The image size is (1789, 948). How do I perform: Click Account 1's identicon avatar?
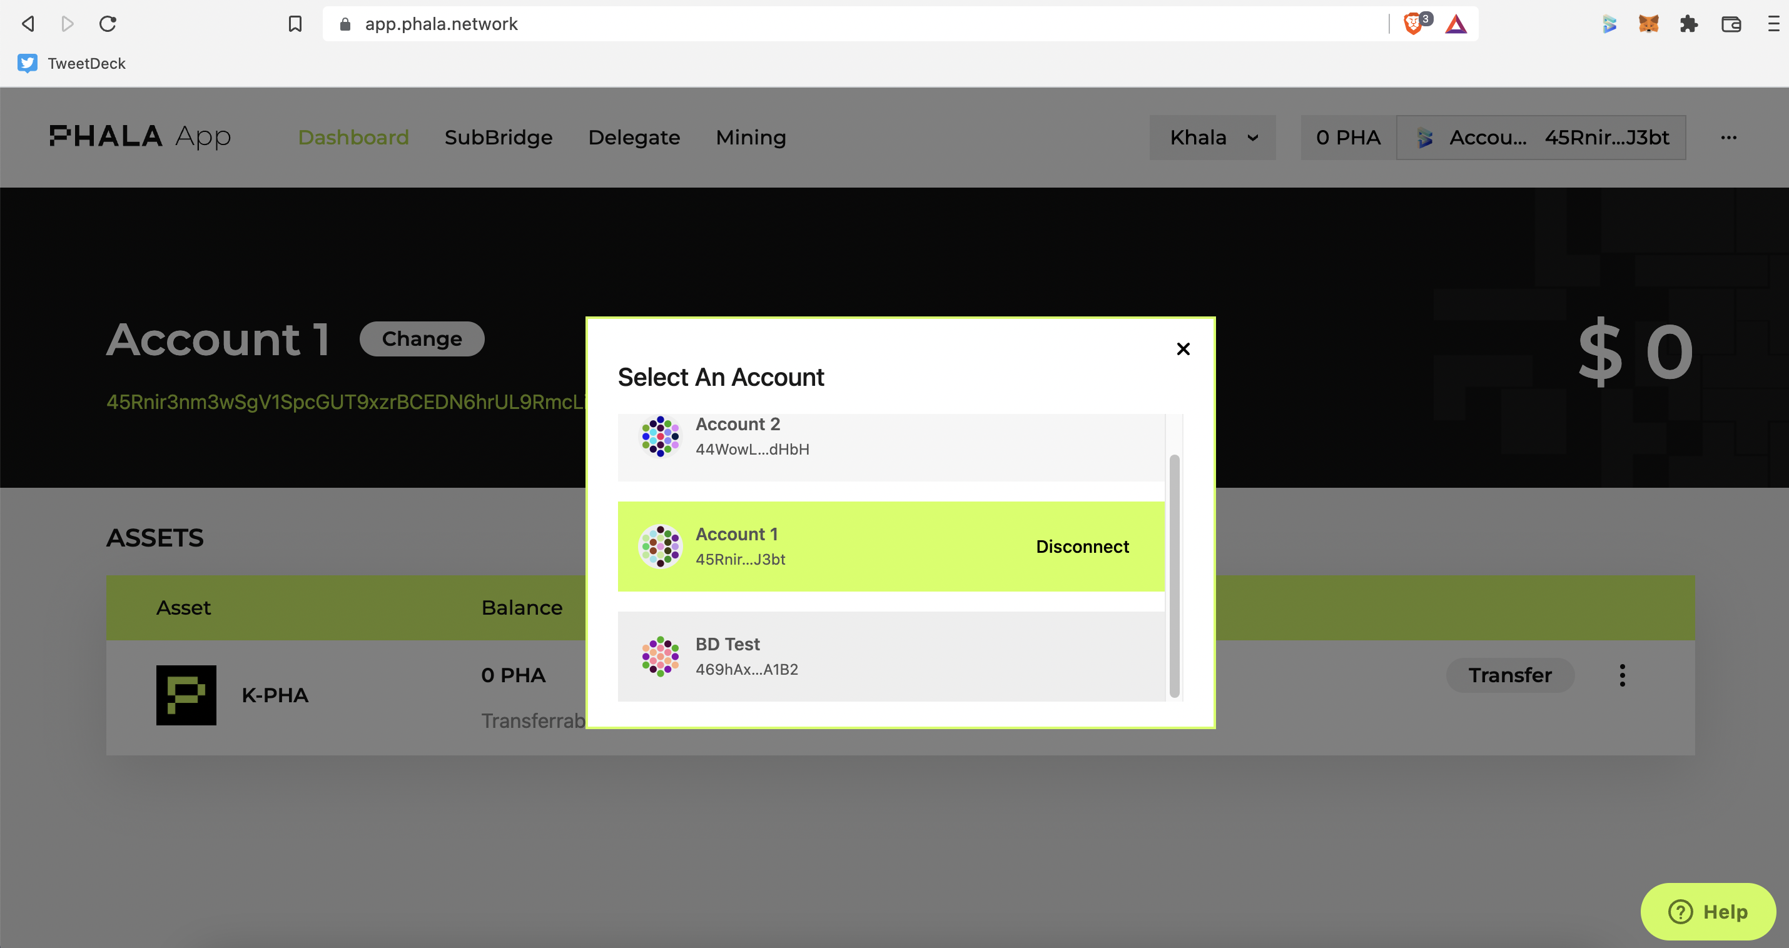coord(660,547)
